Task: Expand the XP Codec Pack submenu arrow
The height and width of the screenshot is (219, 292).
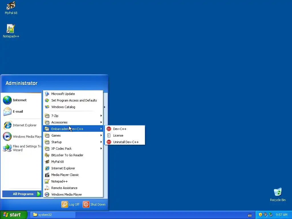Action: (x=101, y=148)
